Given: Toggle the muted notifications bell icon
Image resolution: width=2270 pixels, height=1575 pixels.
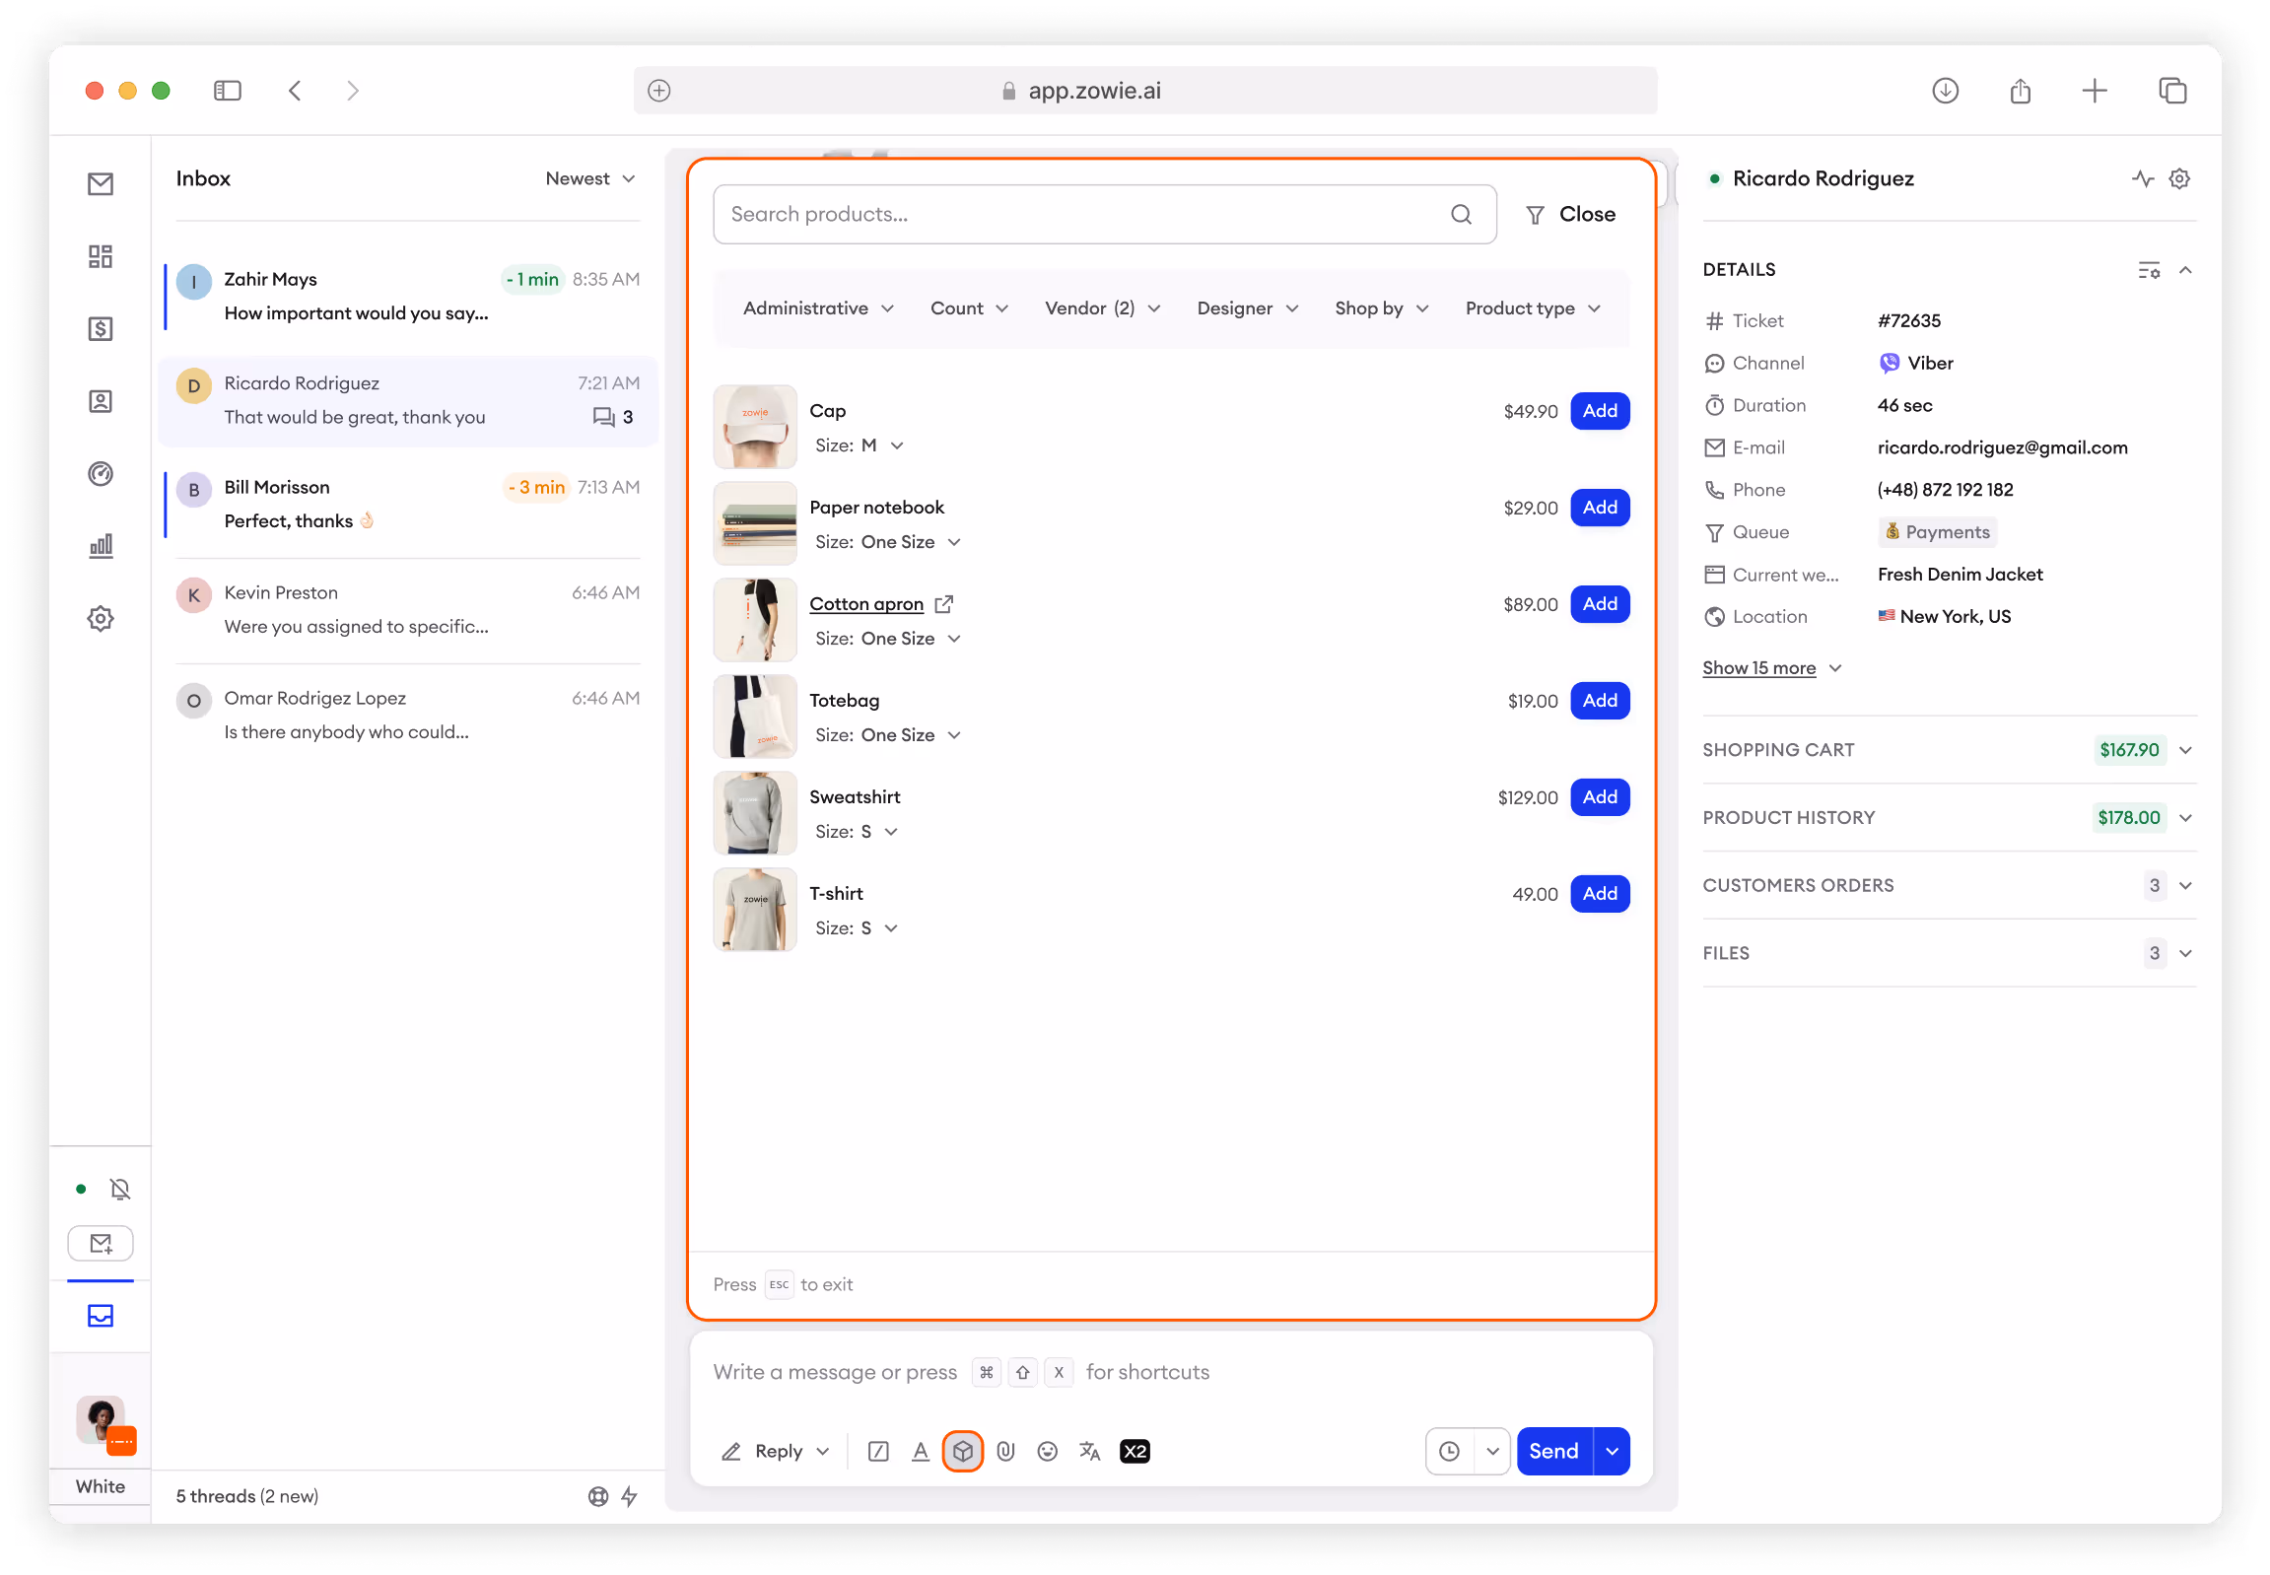Looking at the screenshot, I should click(x=120, y=1190).
